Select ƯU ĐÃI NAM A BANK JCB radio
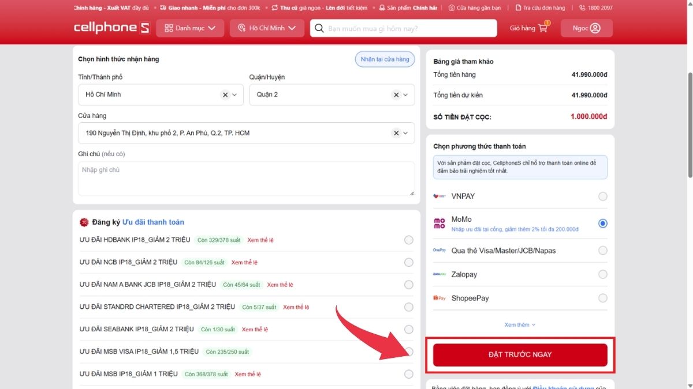This screenshot has width=693, height=389. (x=409, y=285)
